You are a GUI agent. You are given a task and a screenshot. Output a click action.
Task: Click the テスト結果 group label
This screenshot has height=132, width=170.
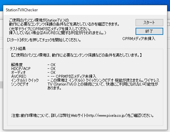click(x=18, y=49)
